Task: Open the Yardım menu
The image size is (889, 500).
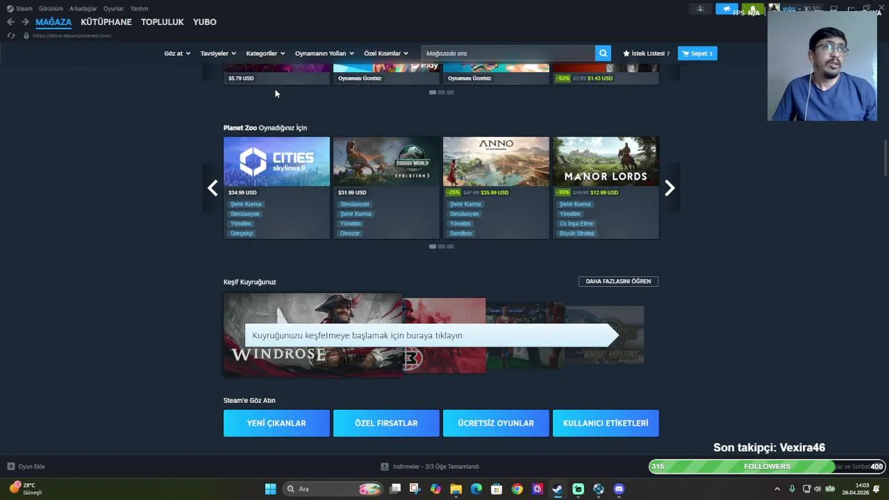Action: point(139,9)
